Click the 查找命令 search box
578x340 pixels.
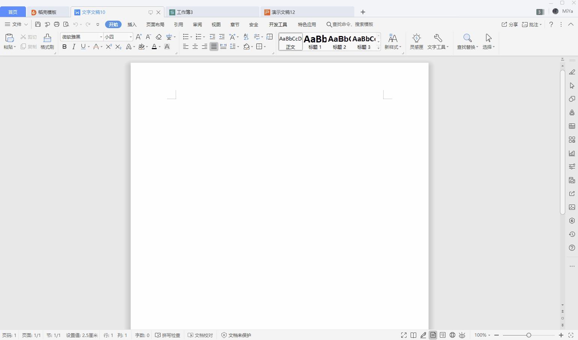(352, 24)
